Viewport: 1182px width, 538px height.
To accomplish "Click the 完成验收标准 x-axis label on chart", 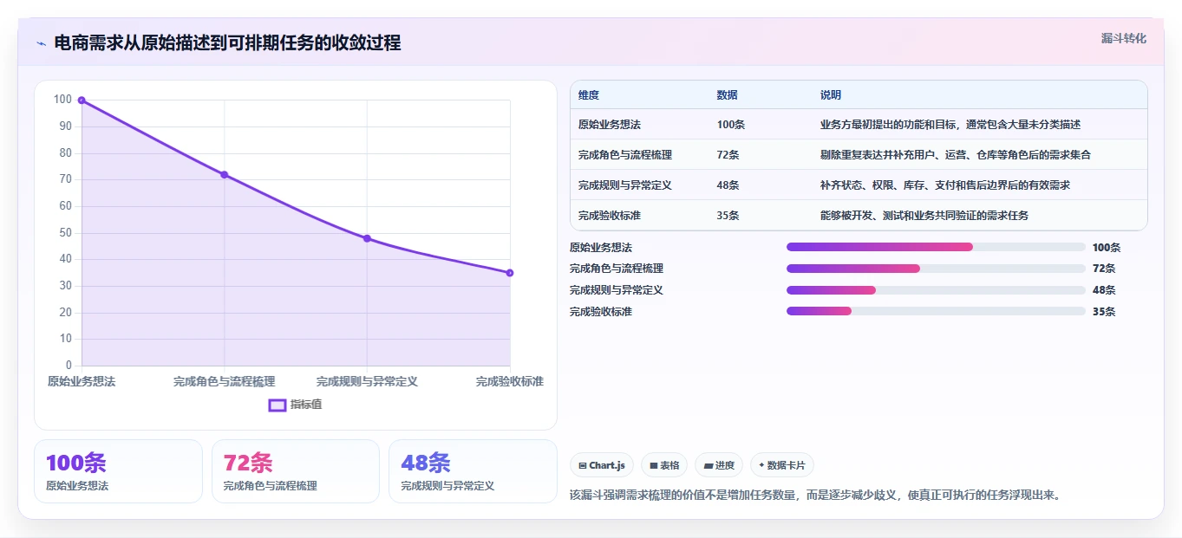I will 510,381.
